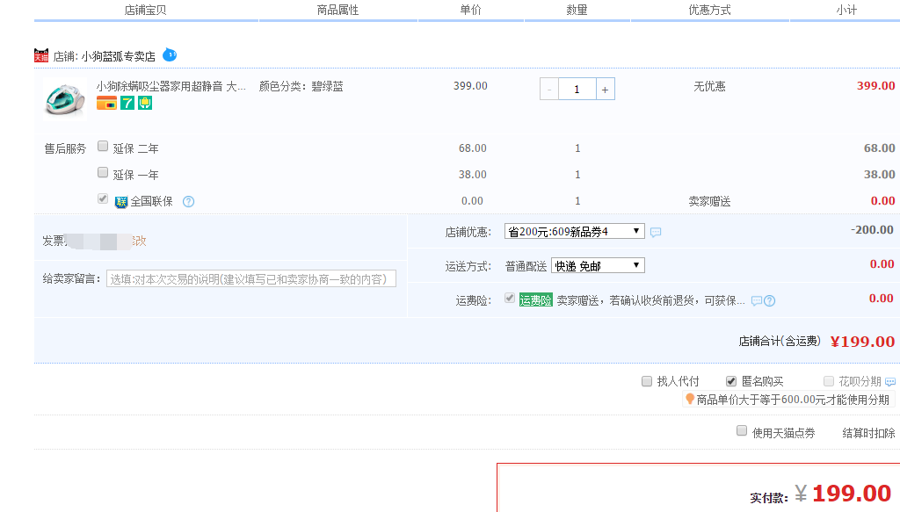Click the 售后服务 label
The width and height of the screenshot is (900, 512).
(65, 148)
